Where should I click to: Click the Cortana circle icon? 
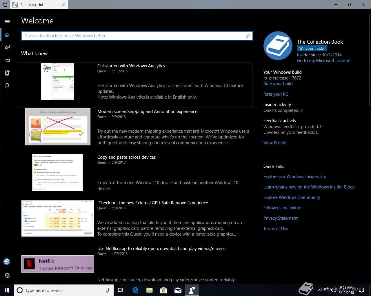pos(20,290)
